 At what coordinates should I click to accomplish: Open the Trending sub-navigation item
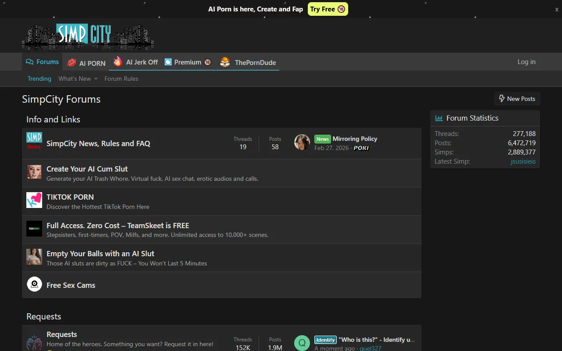(40, 79)
